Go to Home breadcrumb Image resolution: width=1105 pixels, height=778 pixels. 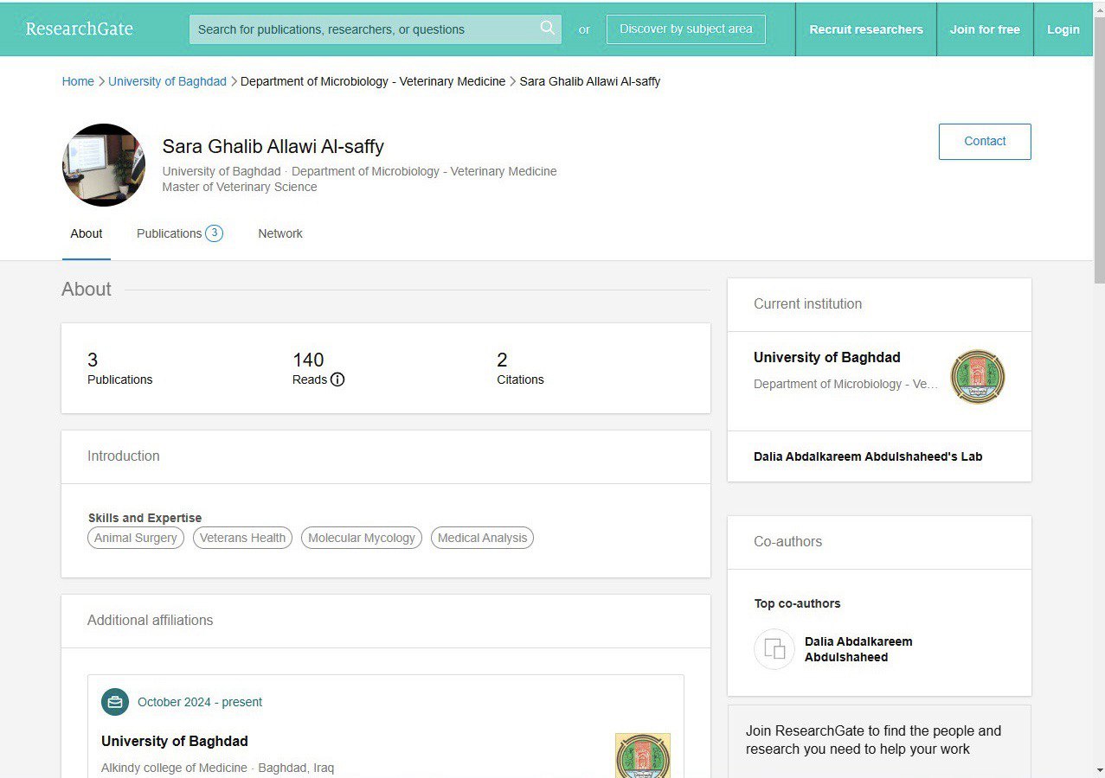click(x=78, y=81)
